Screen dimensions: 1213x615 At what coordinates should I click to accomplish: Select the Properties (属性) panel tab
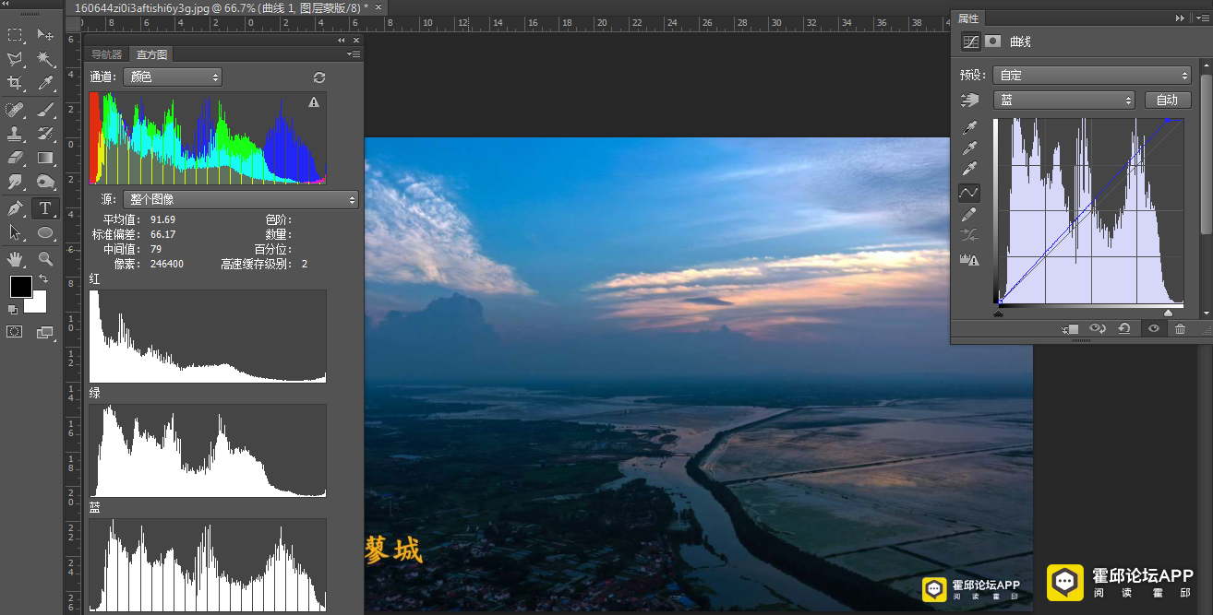point(968,18)
